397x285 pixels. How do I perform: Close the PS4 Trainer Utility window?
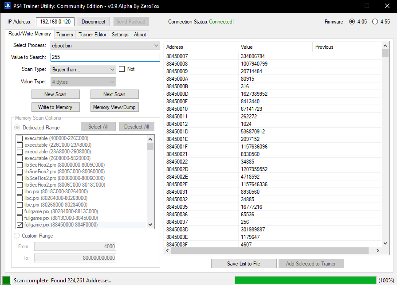click(x=387, y=6)
